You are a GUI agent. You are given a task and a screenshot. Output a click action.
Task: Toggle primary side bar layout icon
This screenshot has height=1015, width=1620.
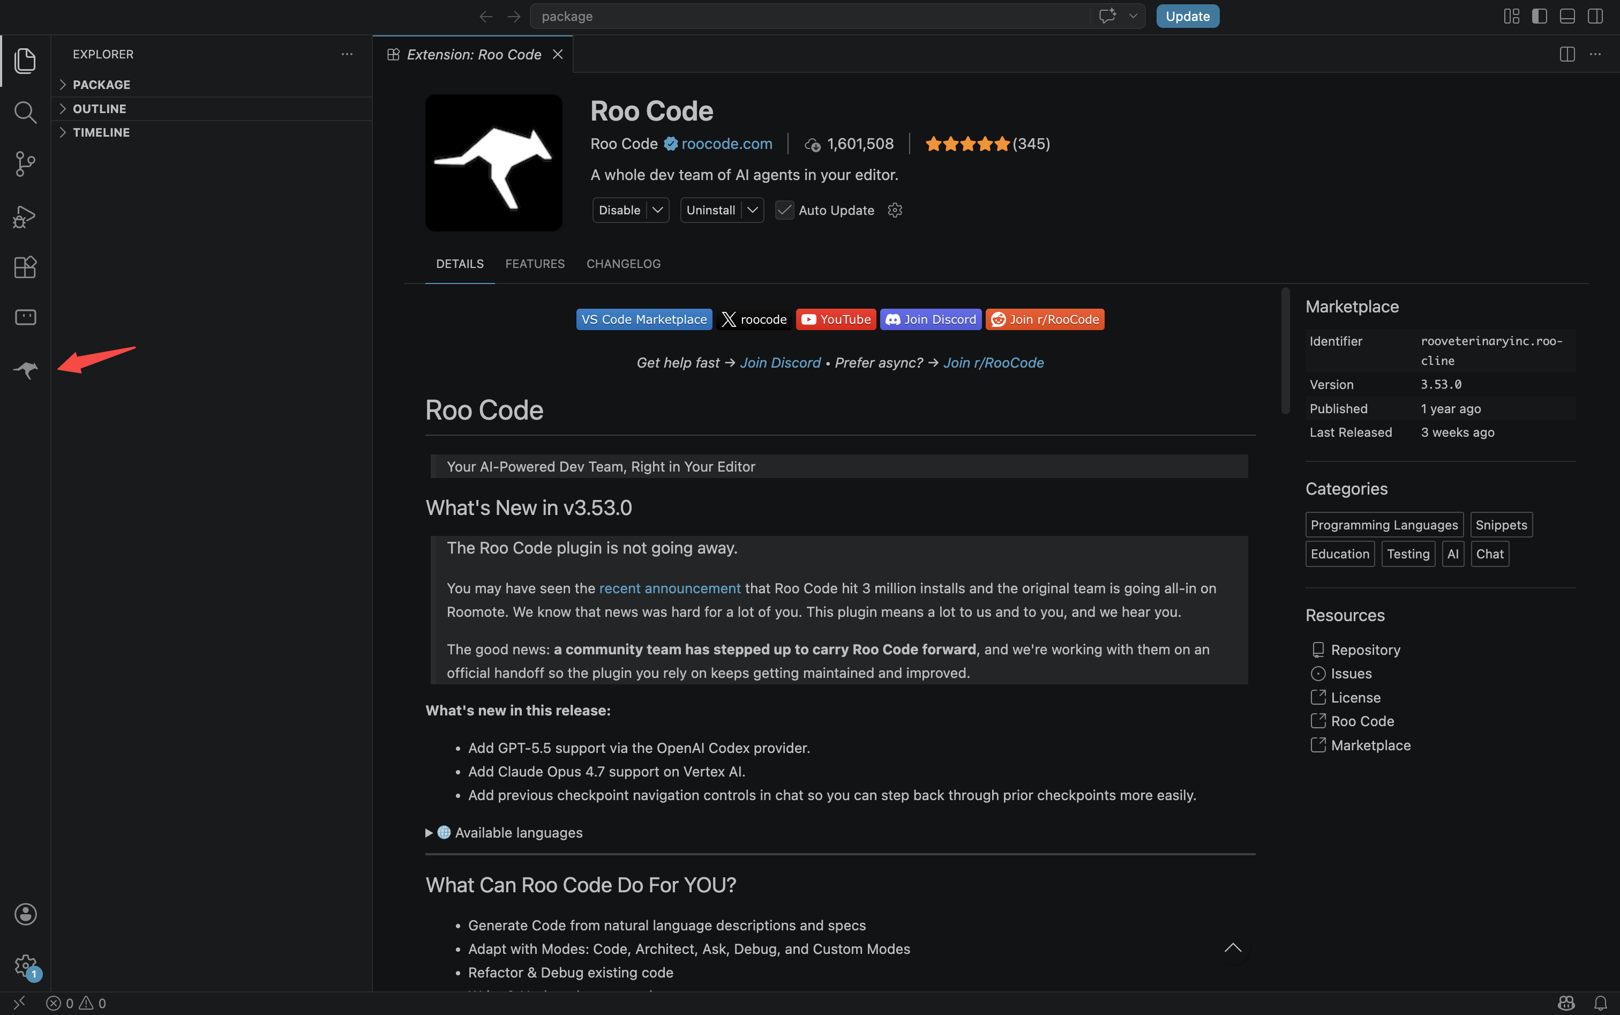[1540, 16]
